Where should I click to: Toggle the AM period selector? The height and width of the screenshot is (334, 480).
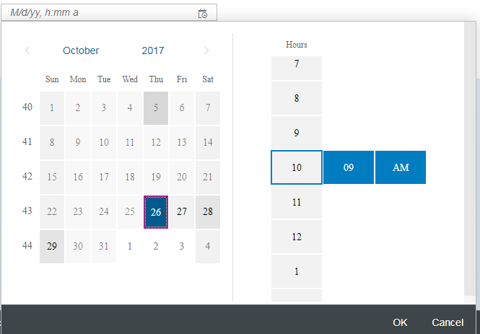point(401,167)
